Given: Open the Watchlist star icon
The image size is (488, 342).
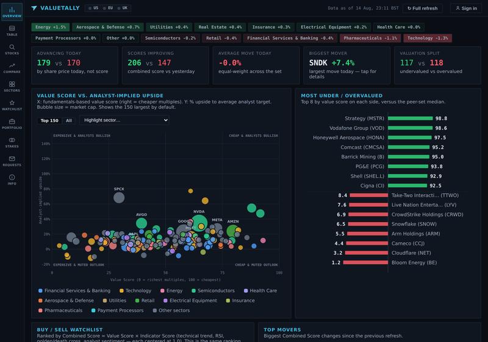Looking at the screenshot, I should tap(12, 105).
